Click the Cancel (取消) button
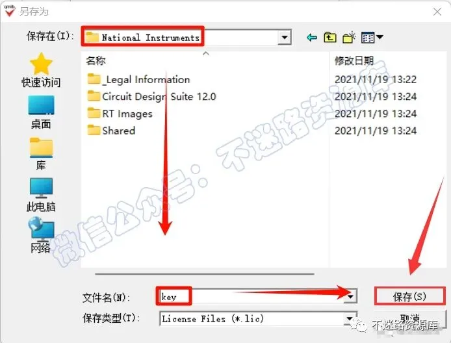 [409, 319]
